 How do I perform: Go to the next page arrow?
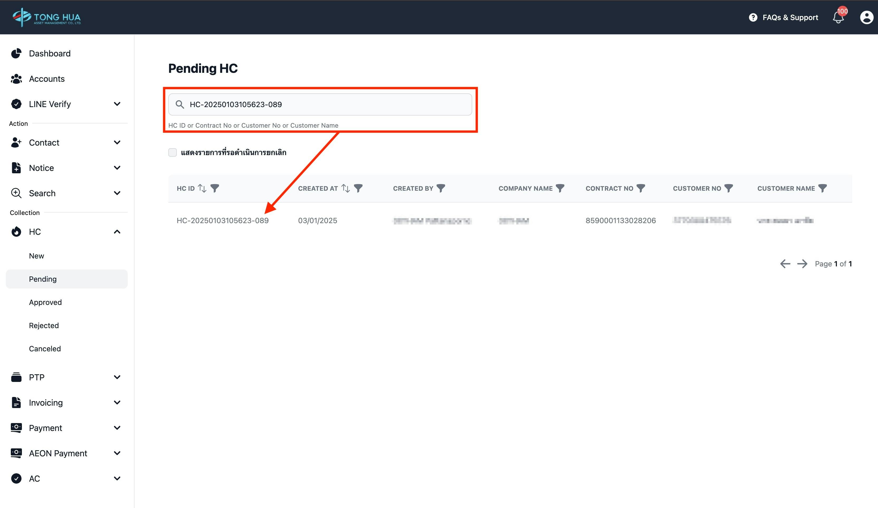(802, 264)
